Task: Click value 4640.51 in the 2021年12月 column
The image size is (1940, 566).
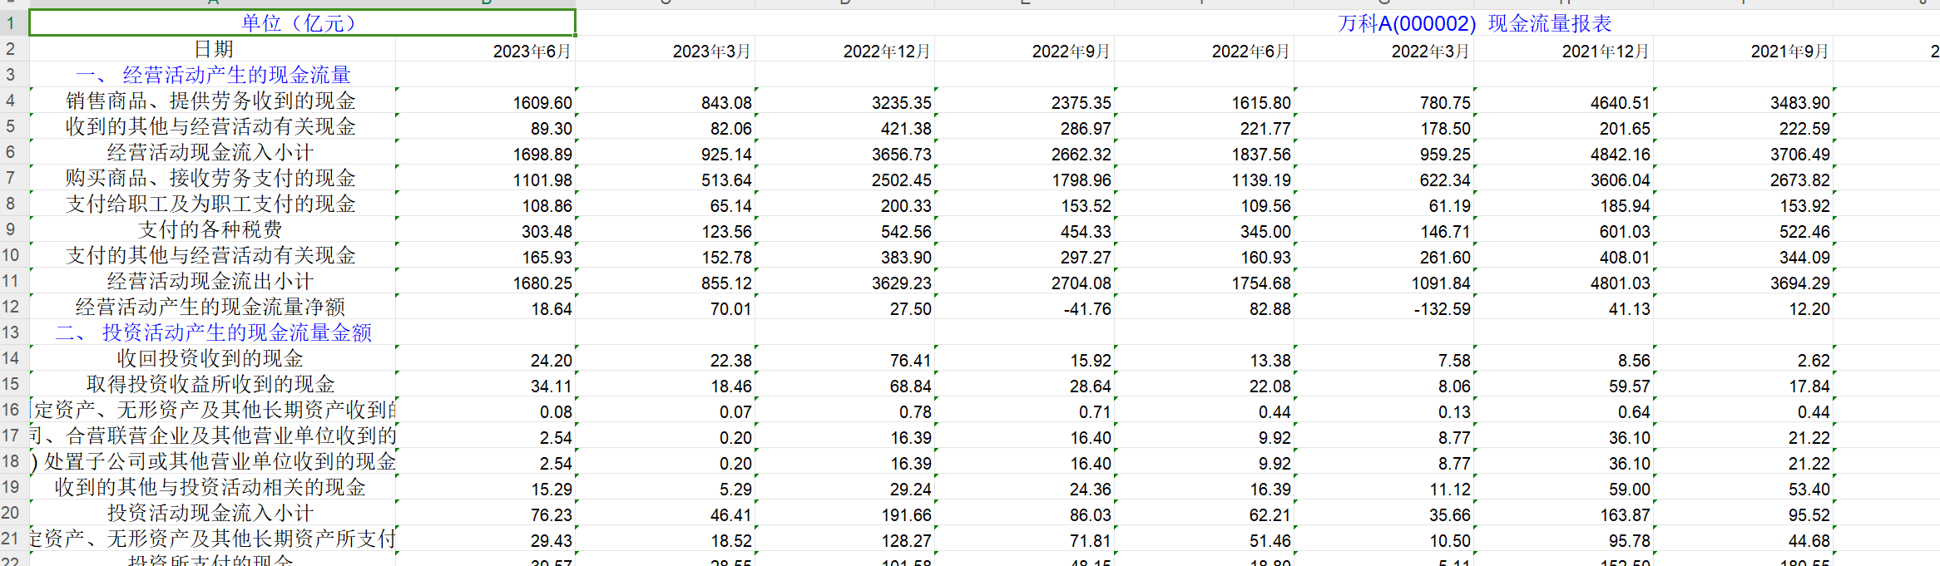Action: coord(1621,103)
